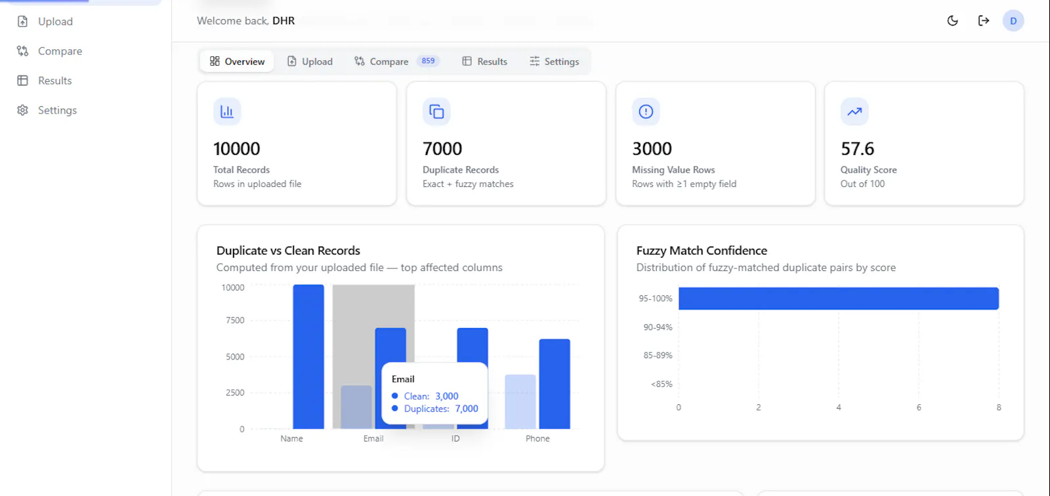
Task: Click the logout arrow icon
Action: pos(983,21)
